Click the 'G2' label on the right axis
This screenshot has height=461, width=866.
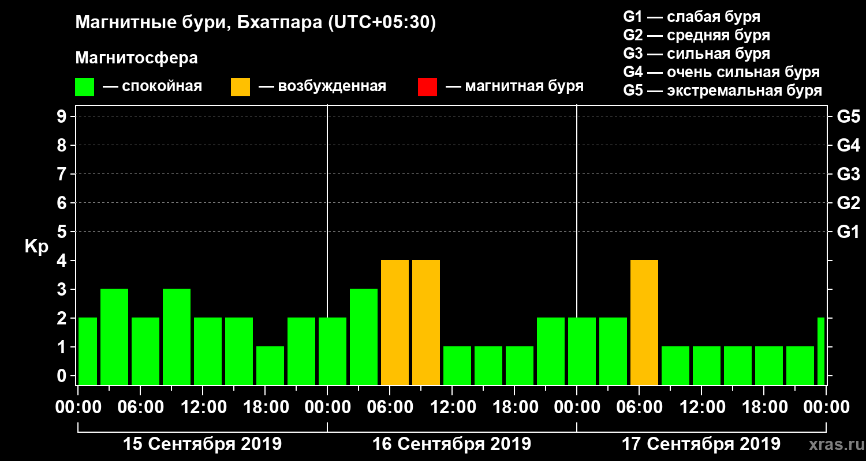(849, 203)
